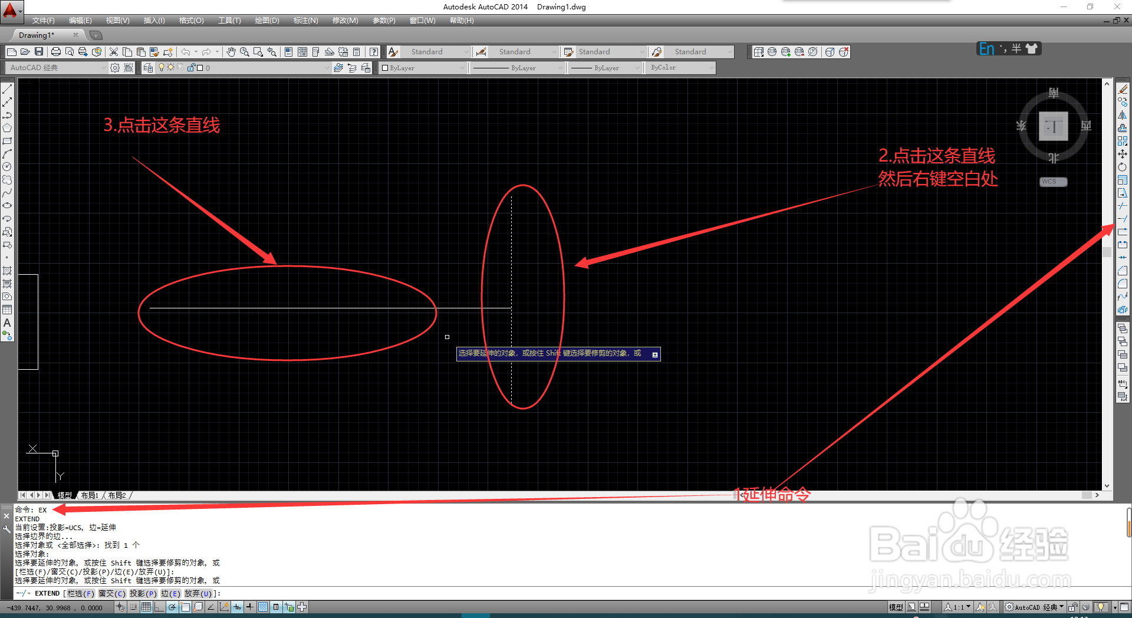The height and width of the screenshot is (618, 1132).
Task: Toggle Transparency display in status bar
Action: (263, 607)
